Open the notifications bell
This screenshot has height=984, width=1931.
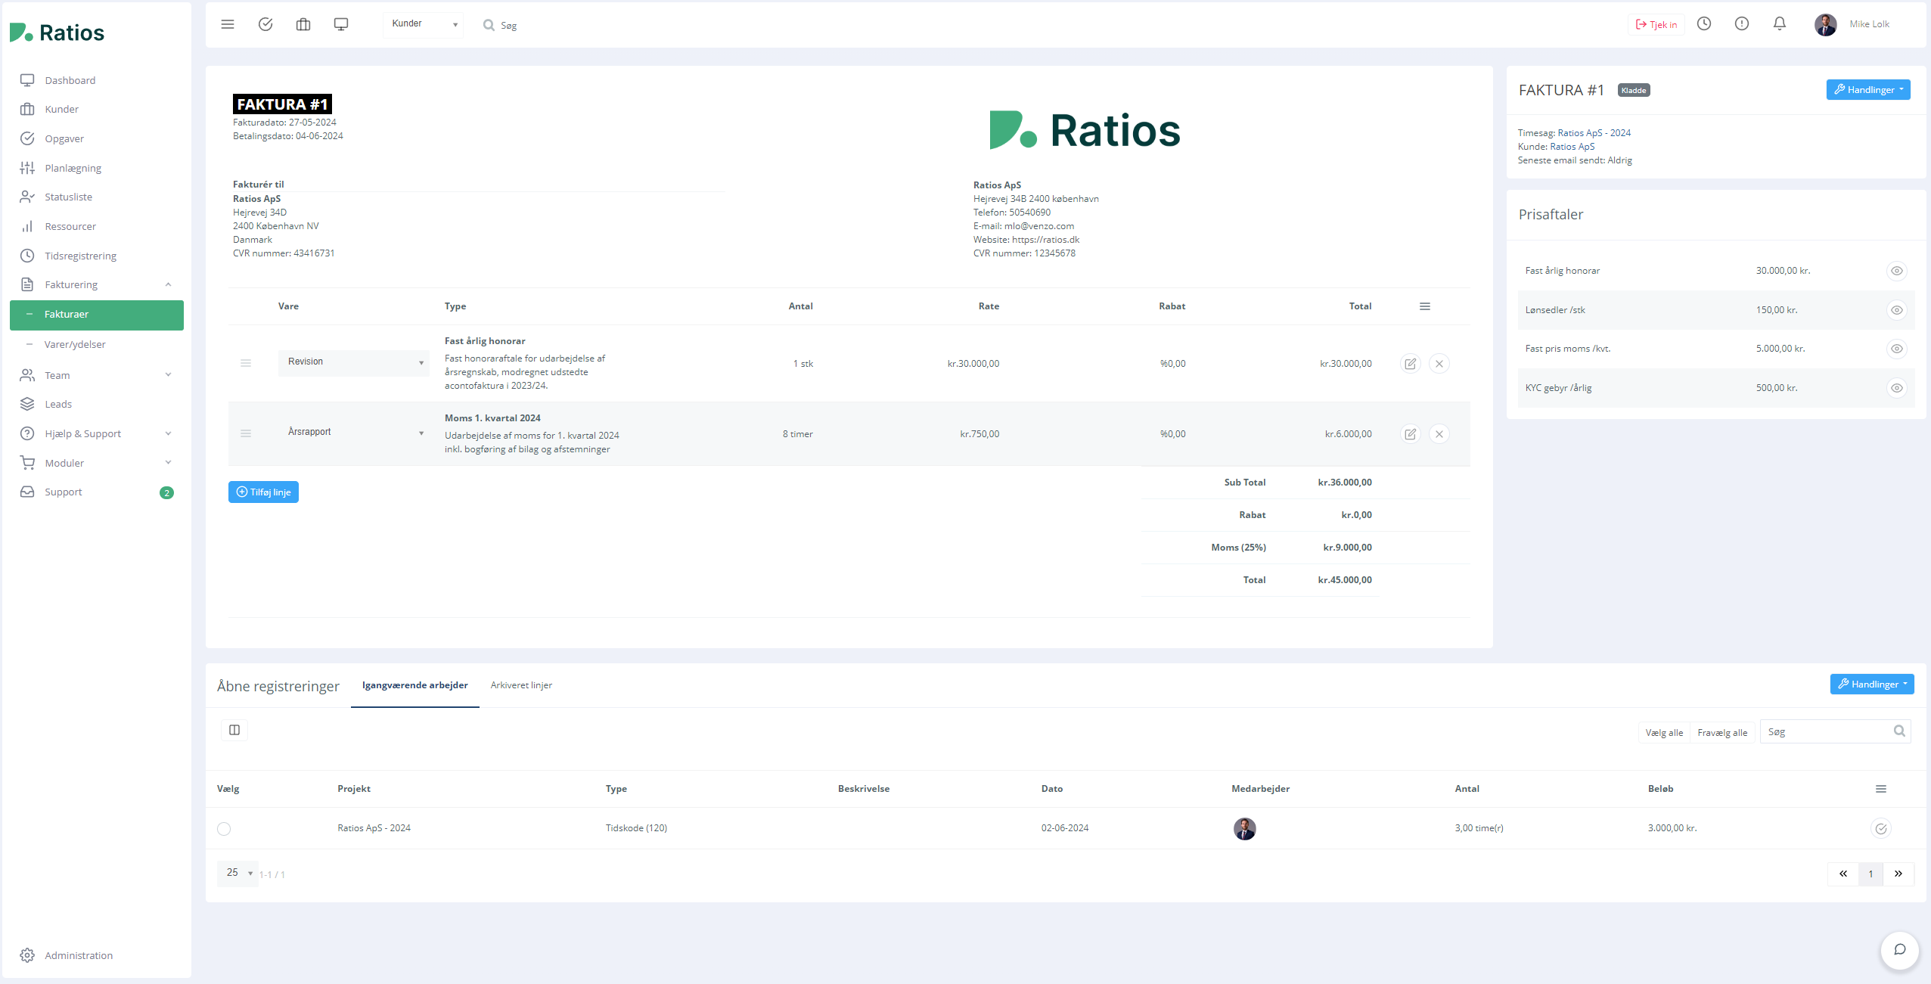pos(1780,23)
